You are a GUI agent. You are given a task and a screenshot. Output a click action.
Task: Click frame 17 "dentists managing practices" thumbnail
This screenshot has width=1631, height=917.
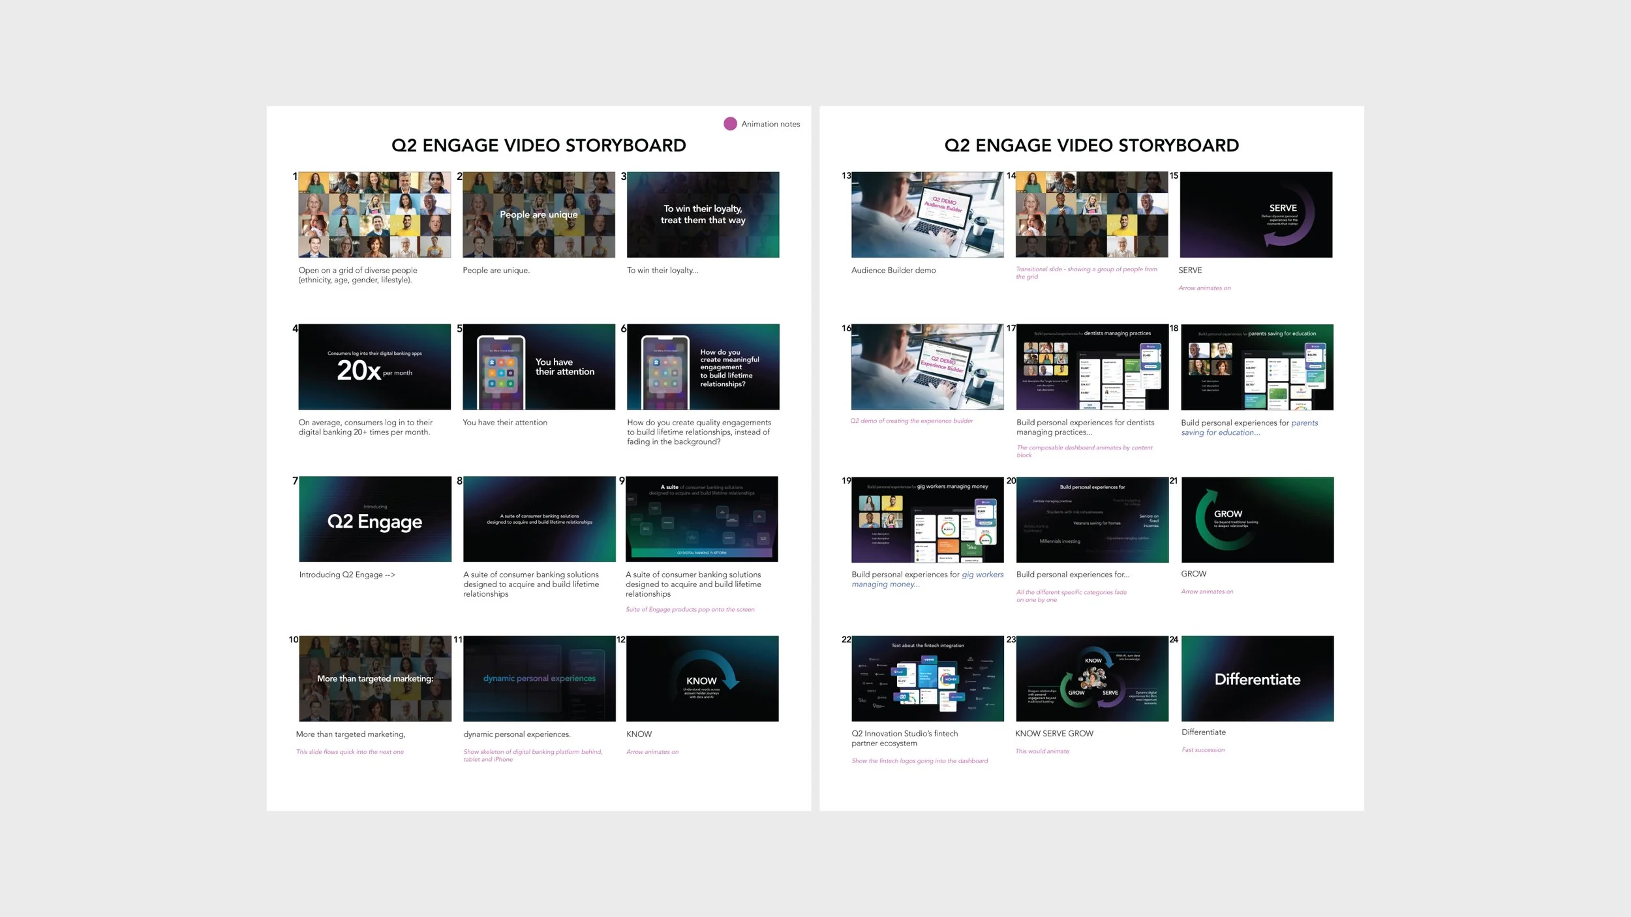click(1093, 367)
